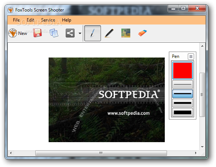Viewport: 216px width, 167px height.
Task: Choose the thickest pen line width
Action: 183,112
